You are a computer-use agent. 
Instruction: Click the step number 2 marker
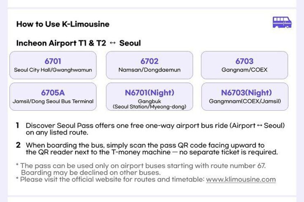click(18, 145)
